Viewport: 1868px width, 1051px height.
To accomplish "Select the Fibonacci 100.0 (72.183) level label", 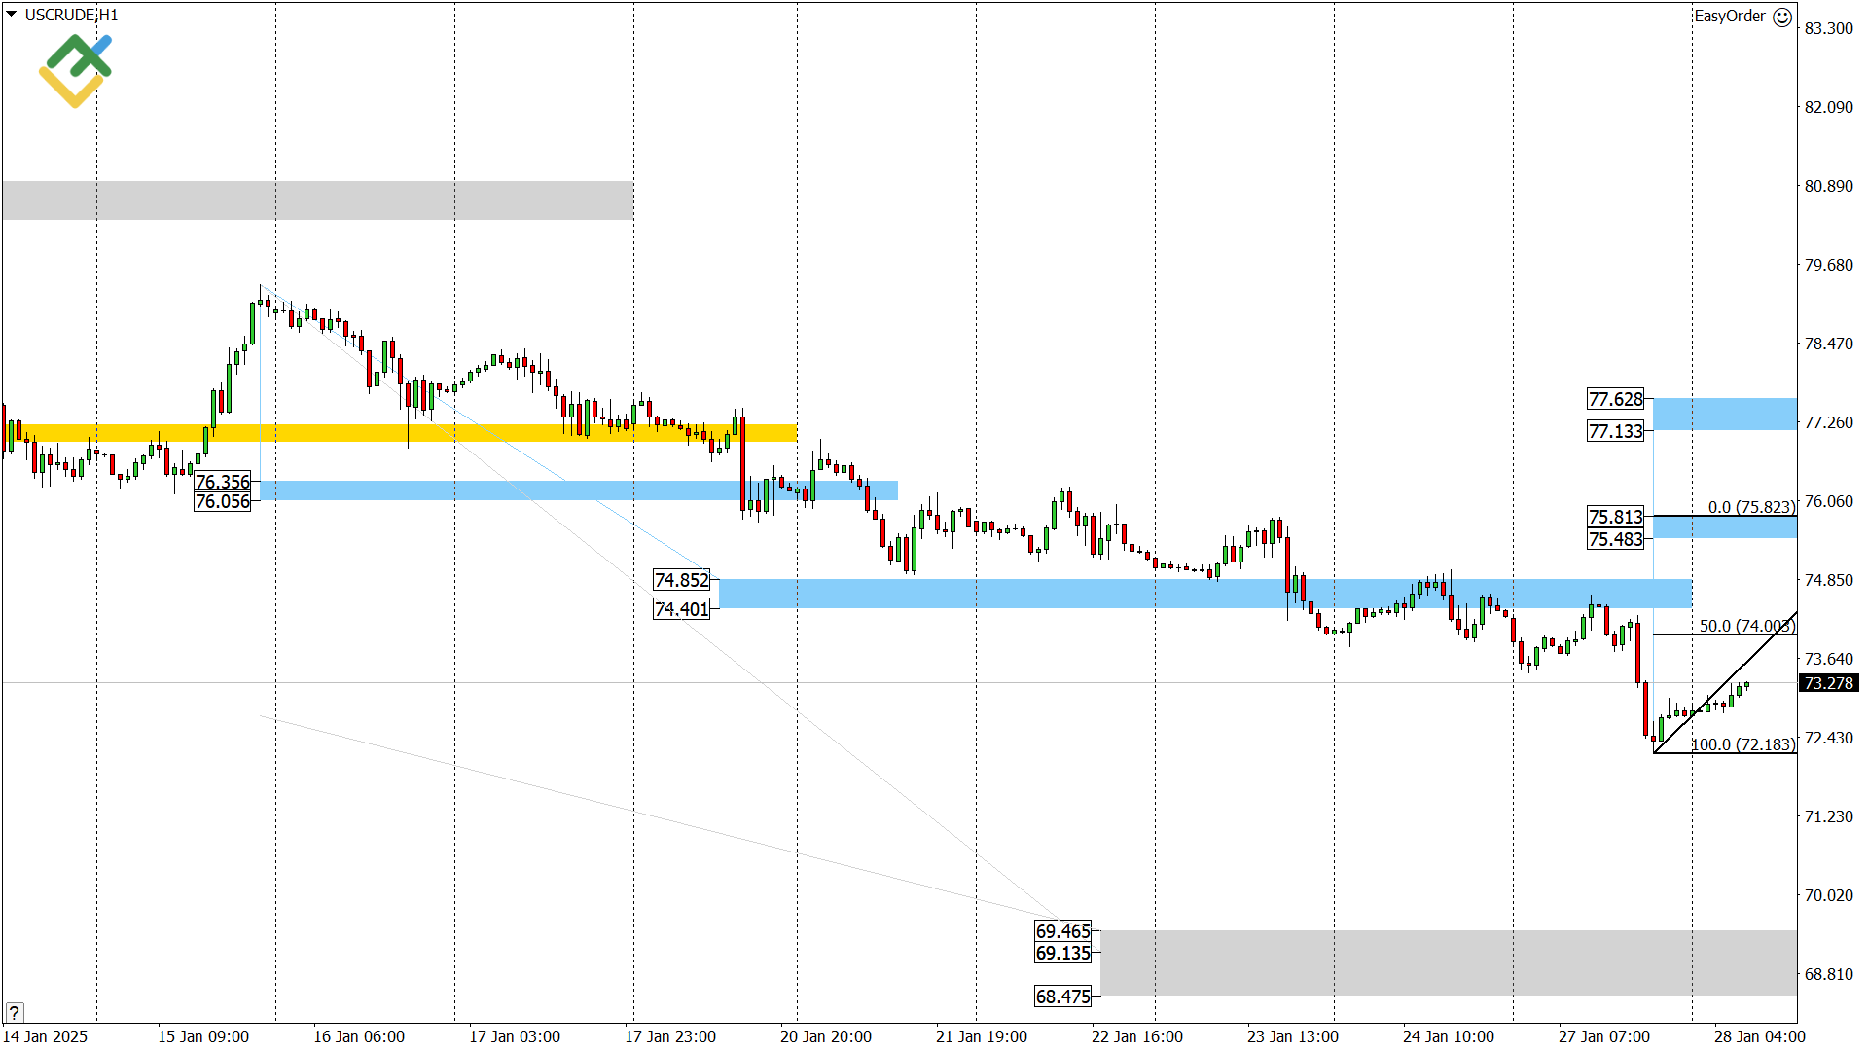I will (1742, 744).
